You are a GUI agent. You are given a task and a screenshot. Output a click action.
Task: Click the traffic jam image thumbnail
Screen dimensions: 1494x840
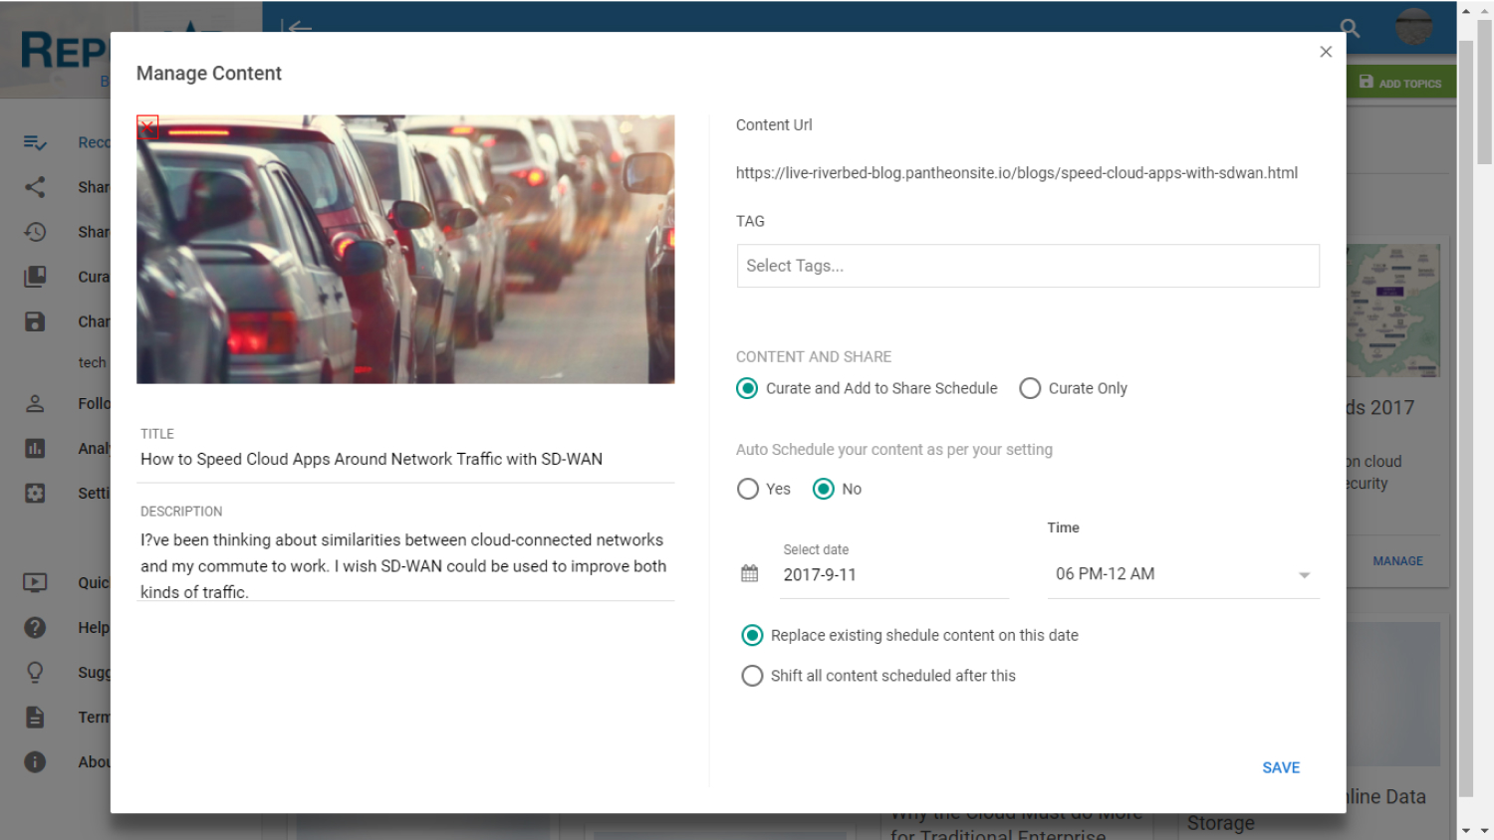click(x=405, y=249)
